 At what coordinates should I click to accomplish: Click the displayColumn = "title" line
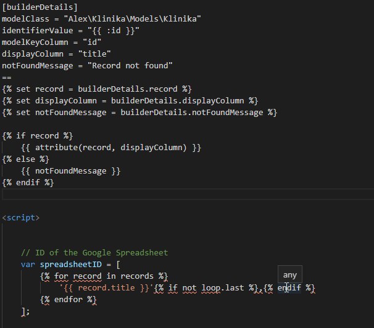point(56,54)
